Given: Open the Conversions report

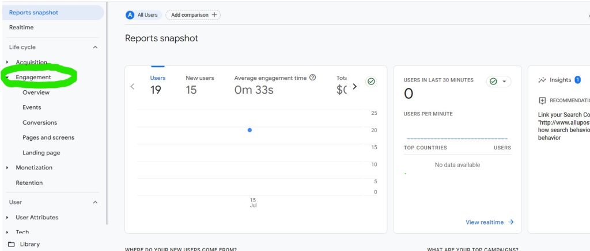Looking at the screenshot, I should click(x=40, y=122).
